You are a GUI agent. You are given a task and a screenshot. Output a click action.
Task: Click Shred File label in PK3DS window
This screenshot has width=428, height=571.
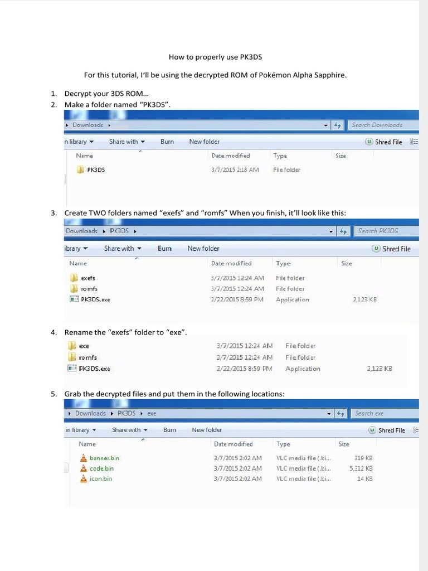(396, 249)
